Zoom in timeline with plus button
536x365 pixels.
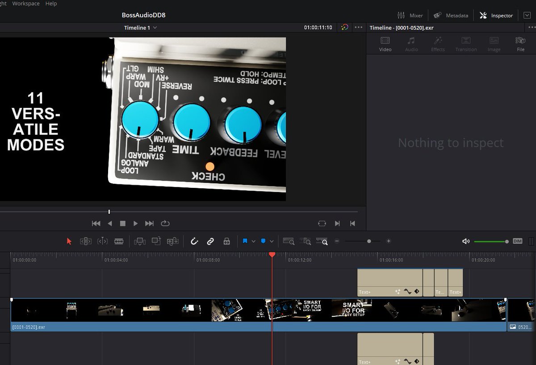pyautogui.click(x=389, y=241)
